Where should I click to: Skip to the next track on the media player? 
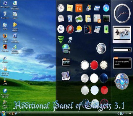[x=126, y=81]
